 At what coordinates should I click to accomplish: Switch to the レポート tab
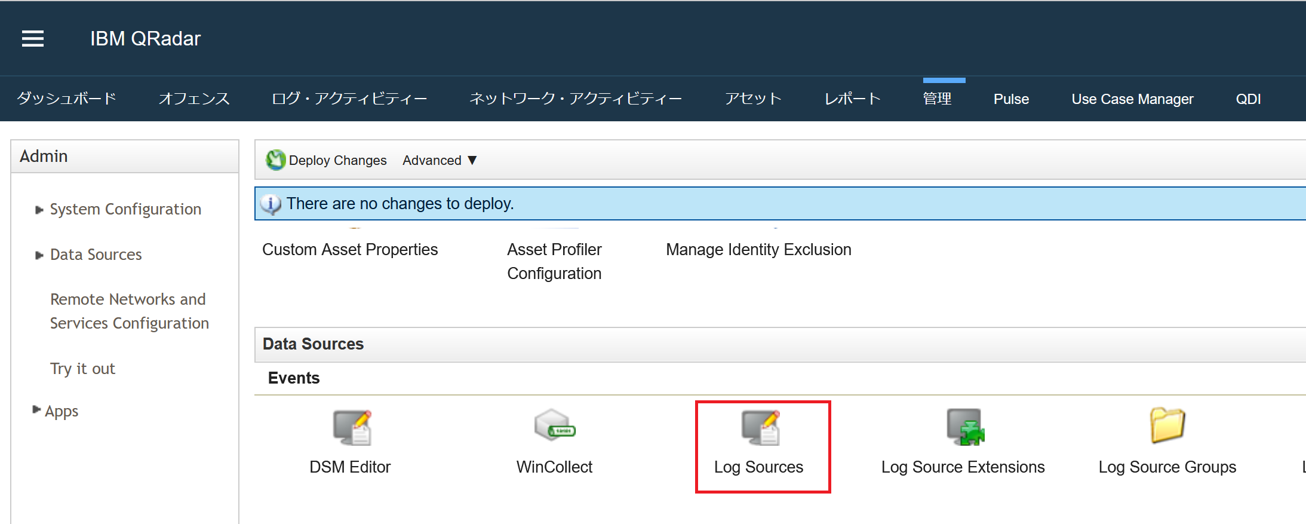[852, 99]
